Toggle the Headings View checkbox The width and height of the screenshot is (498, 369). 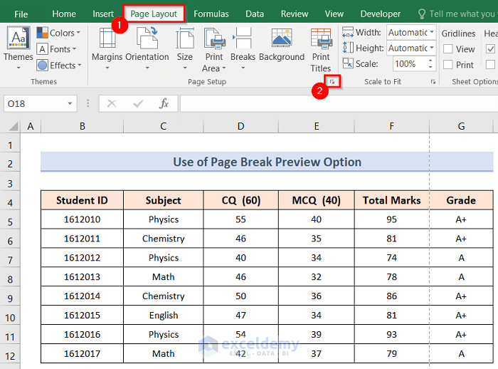pos(490,49)
